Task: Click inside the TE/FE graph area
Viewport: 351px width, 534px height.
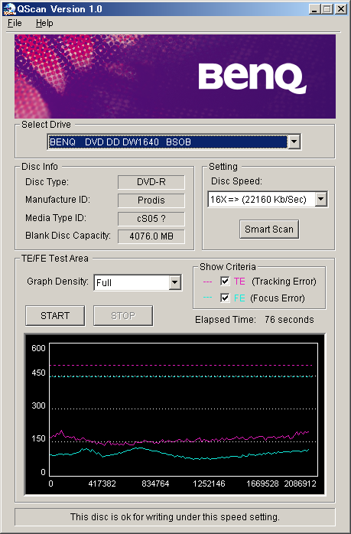Action: pos(184,409)
